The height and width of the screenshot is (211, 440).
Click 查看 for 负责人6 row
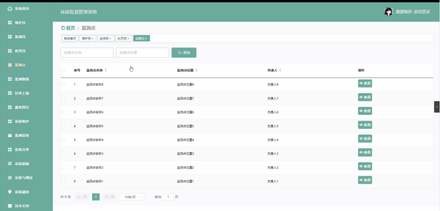tap(365, 111)
